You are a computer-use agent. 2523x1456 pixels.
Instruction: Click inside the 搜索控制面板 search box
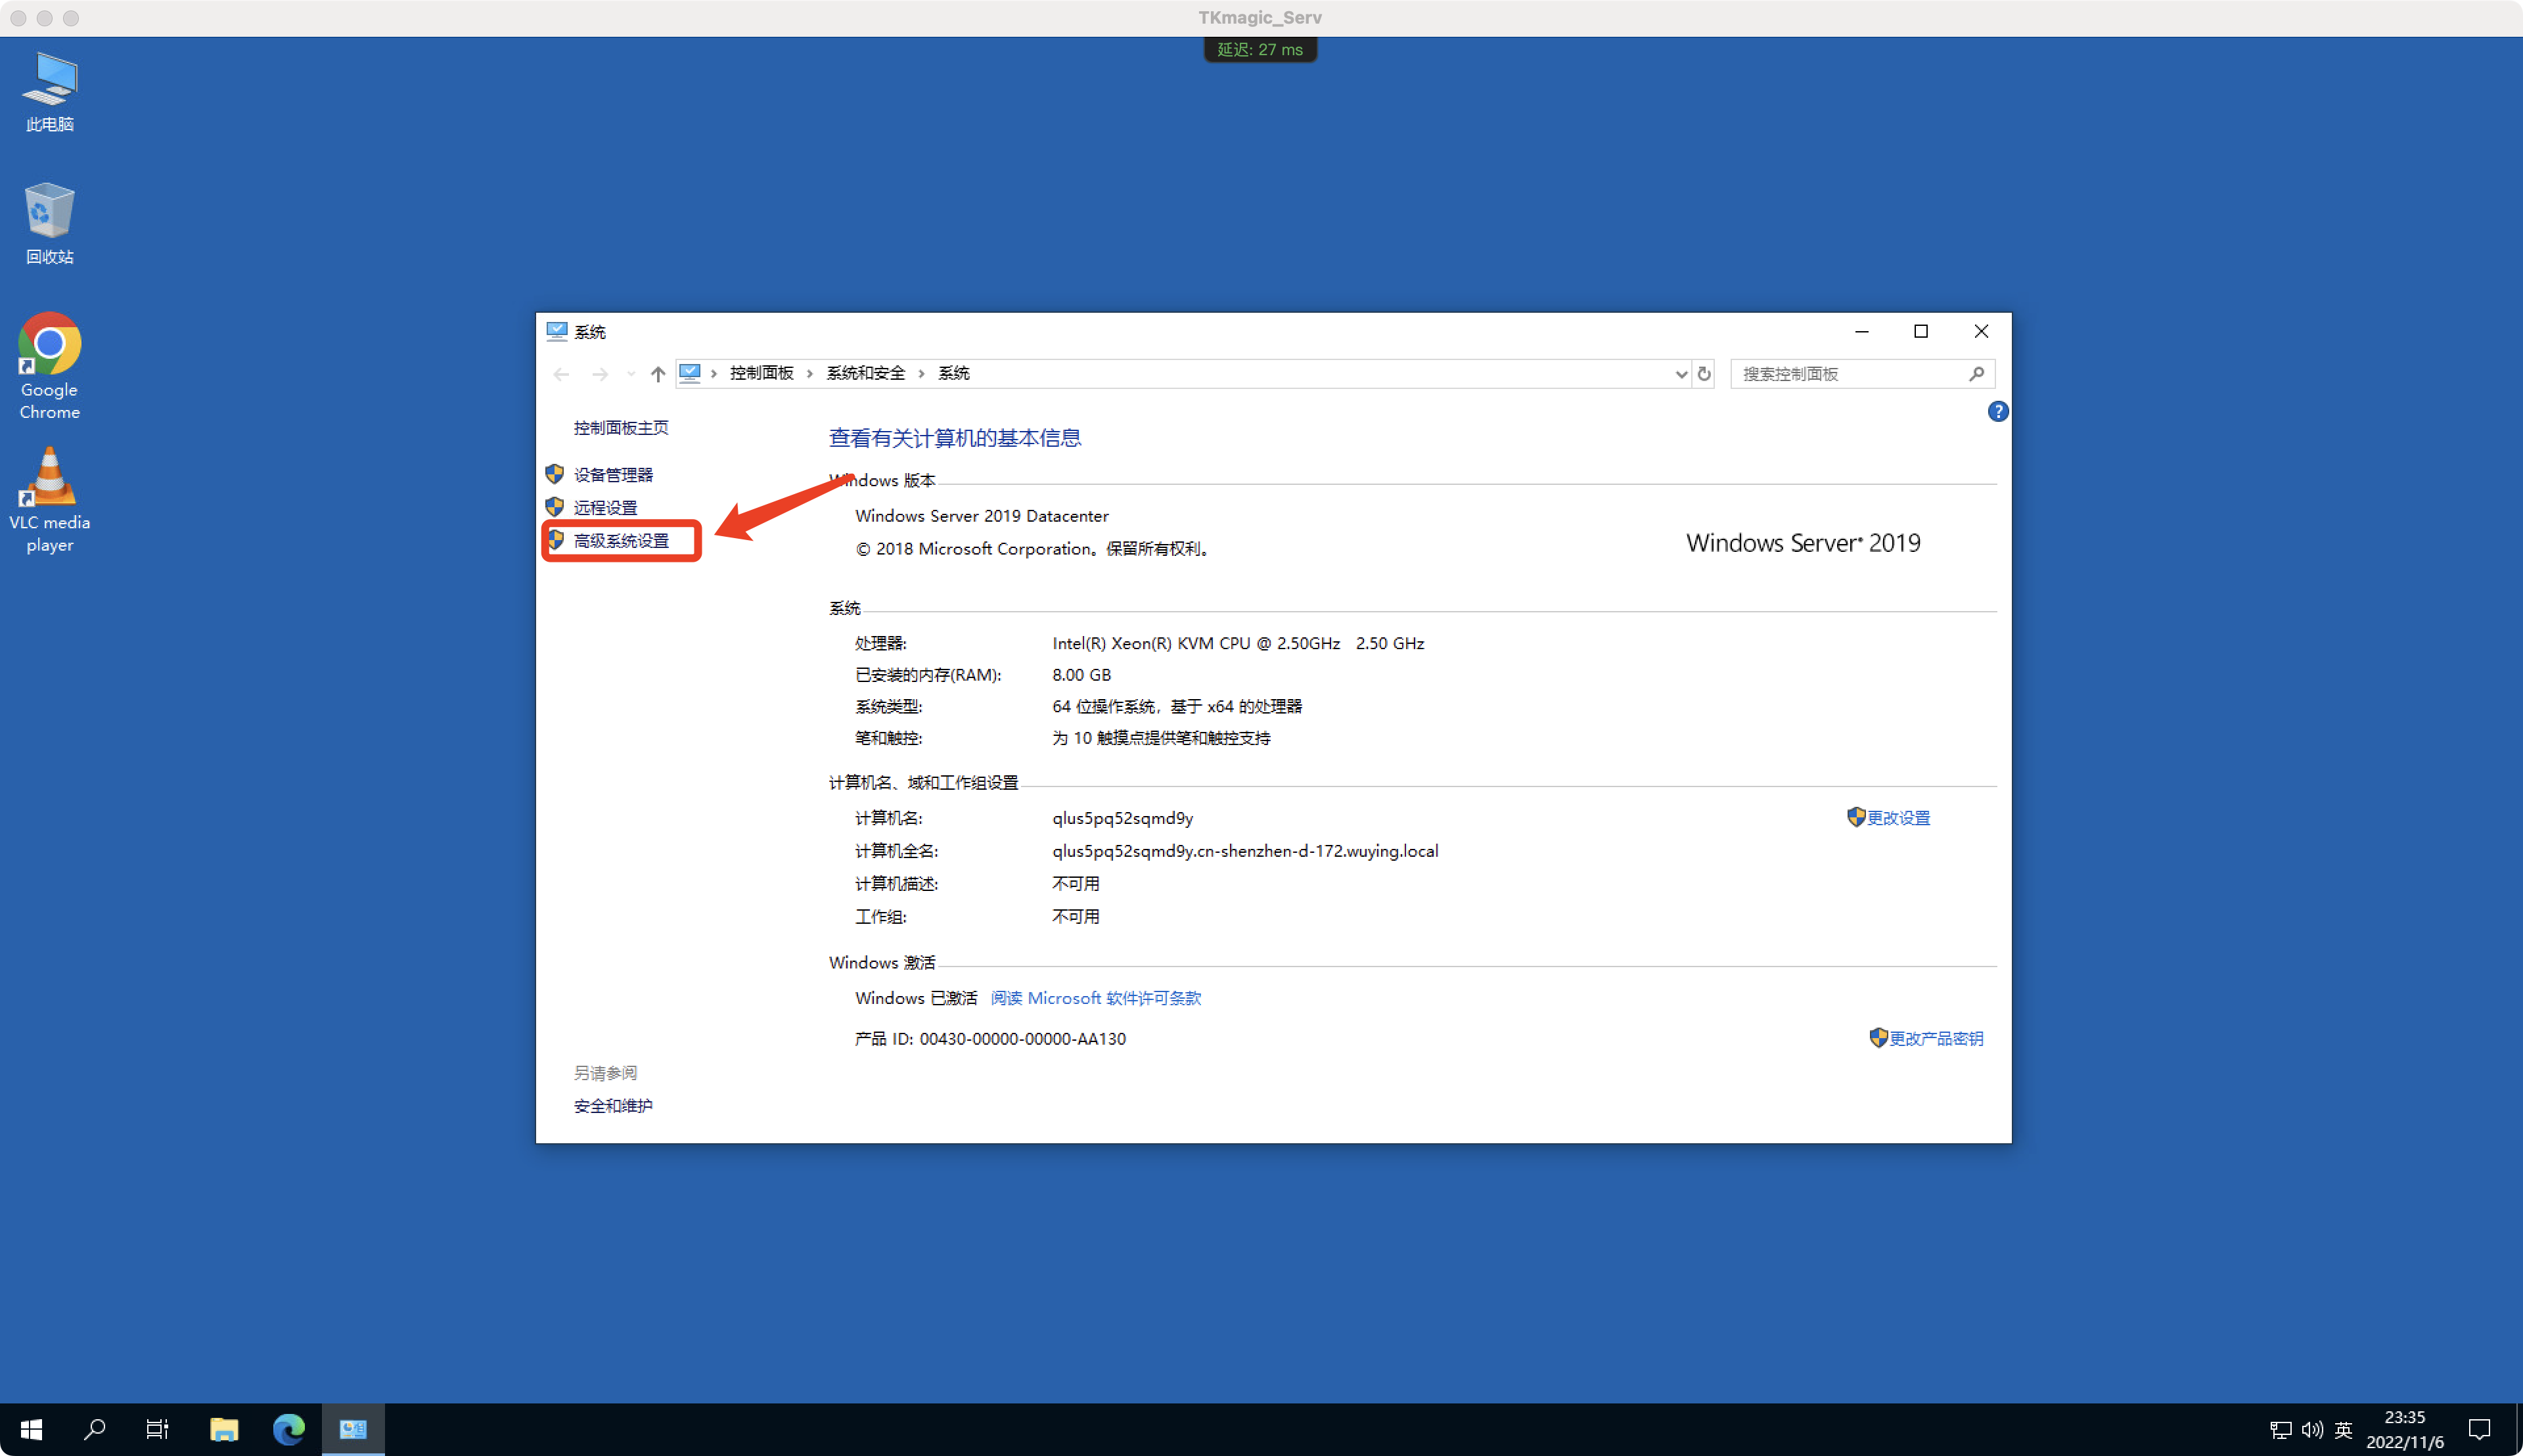pyautogui.click(x=1850, y=373)
